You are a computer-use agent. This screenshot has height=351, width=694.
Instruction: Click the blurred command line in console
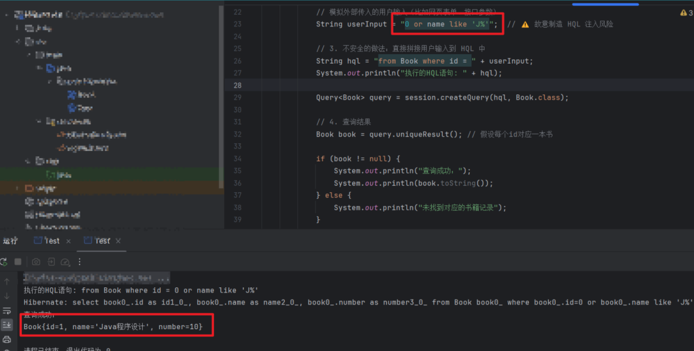tap(96, 278)
